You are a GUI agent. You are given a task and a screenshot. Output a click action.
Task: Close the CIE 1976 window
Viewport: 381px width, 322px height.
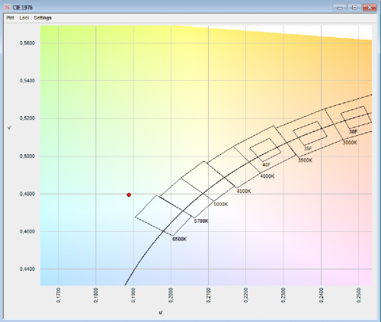(x=370, y=8)
